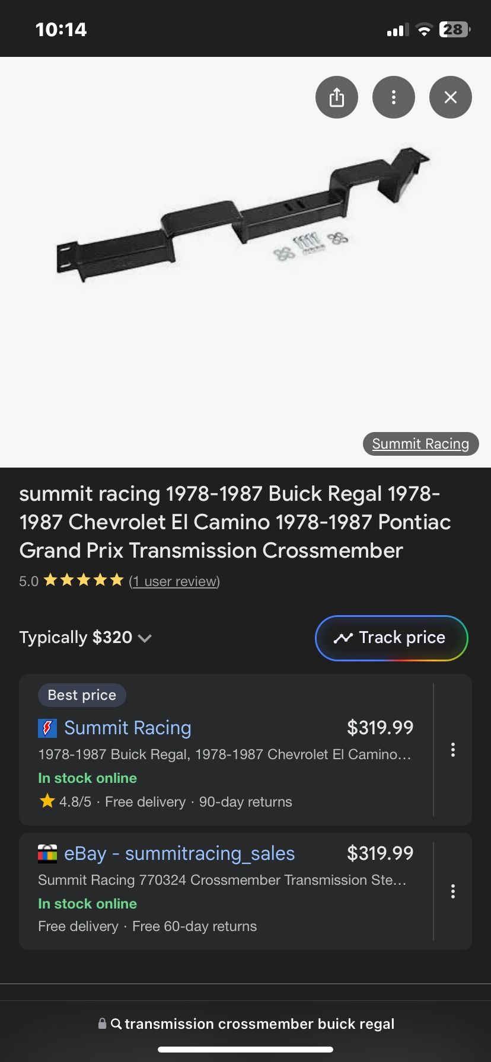Open the three-dot menu above product image
This screenshot has height=1062, width=491.
[393, 97]
